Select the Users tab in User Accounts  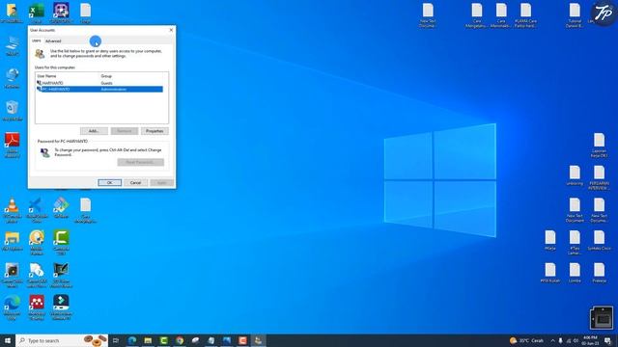click(x=36, y=40)
